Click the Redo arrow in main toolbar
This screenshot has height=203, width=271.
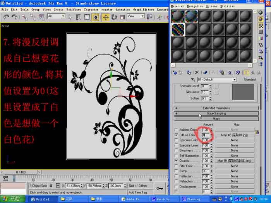15,17
